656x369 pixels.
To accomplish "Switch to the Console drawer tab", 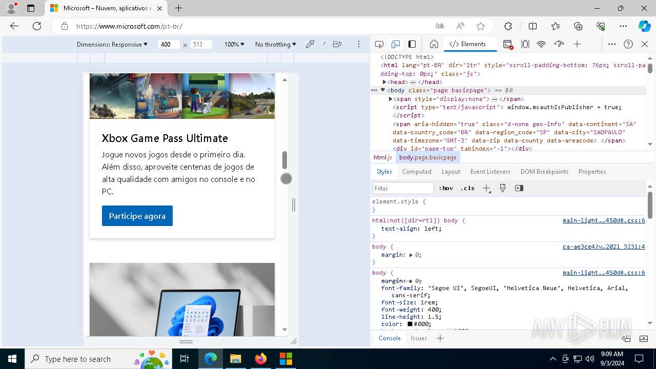I will coord(389,338).
